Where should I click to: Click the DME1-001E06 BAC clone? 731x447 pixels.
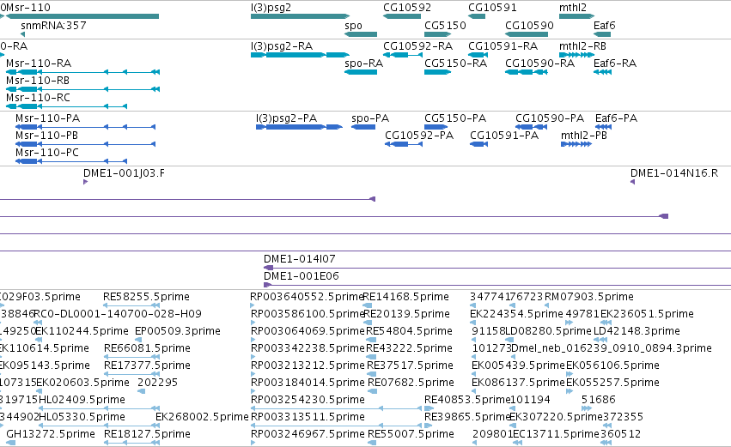click(x=497, y=285)
